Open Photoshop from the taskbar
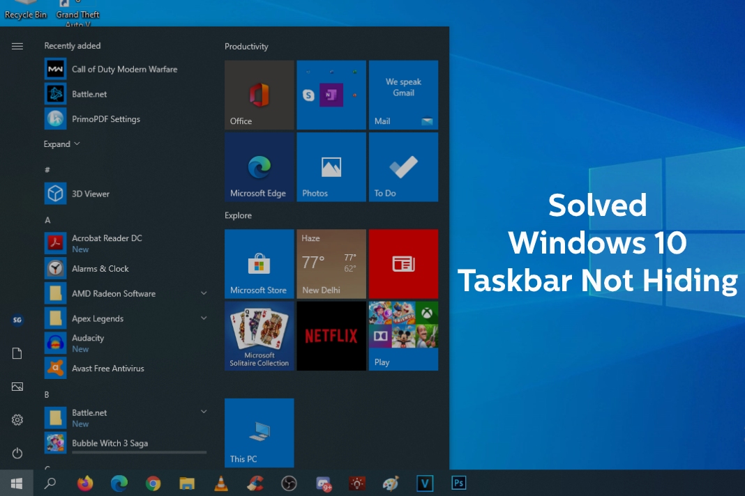This screenshot has width=745, height=496. pos(458,483)
